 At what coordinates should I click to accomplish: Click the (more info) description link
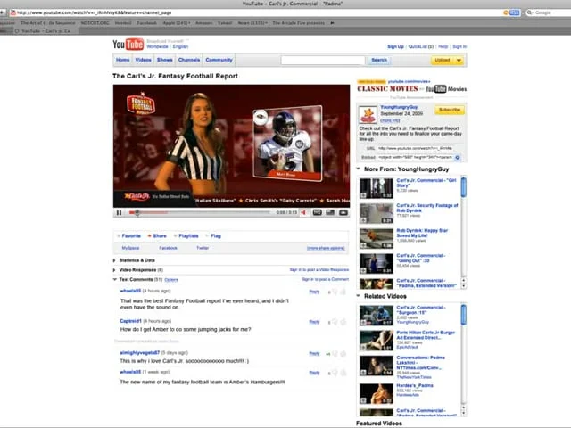[390, 120]
